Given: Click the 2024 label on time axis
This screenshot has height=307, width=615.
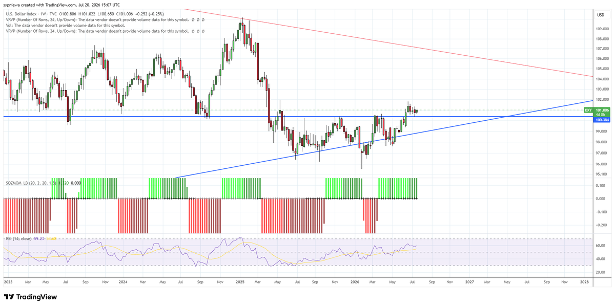Looking at the screenshot, I should (x=123, y=281).
